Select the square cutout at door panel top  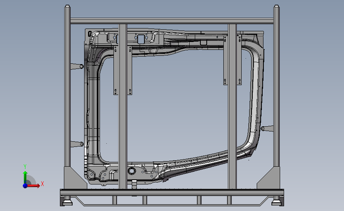(x=140, y=39)
